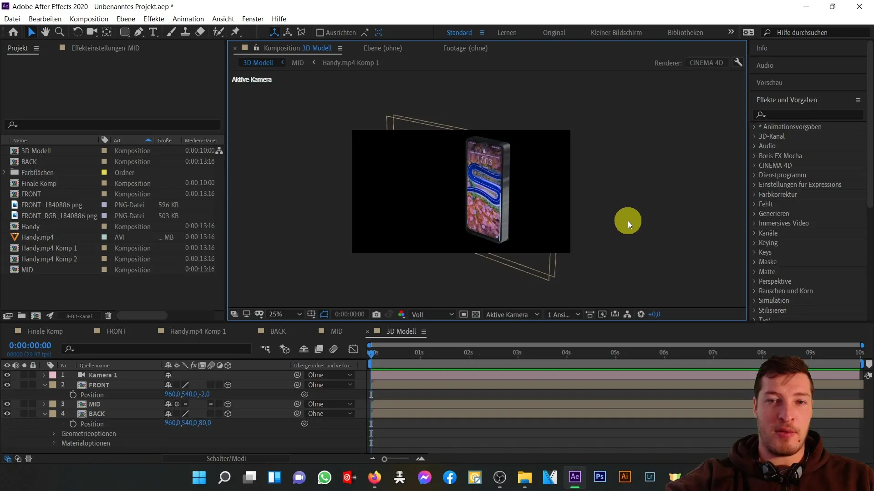Viewport: 874px width, 491px height.
Task: Open the Animation menu
Action: point(188,19)
